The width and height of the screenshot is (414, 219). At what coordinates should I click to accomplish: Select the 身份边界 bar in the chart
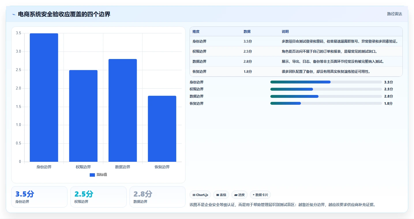44,98
